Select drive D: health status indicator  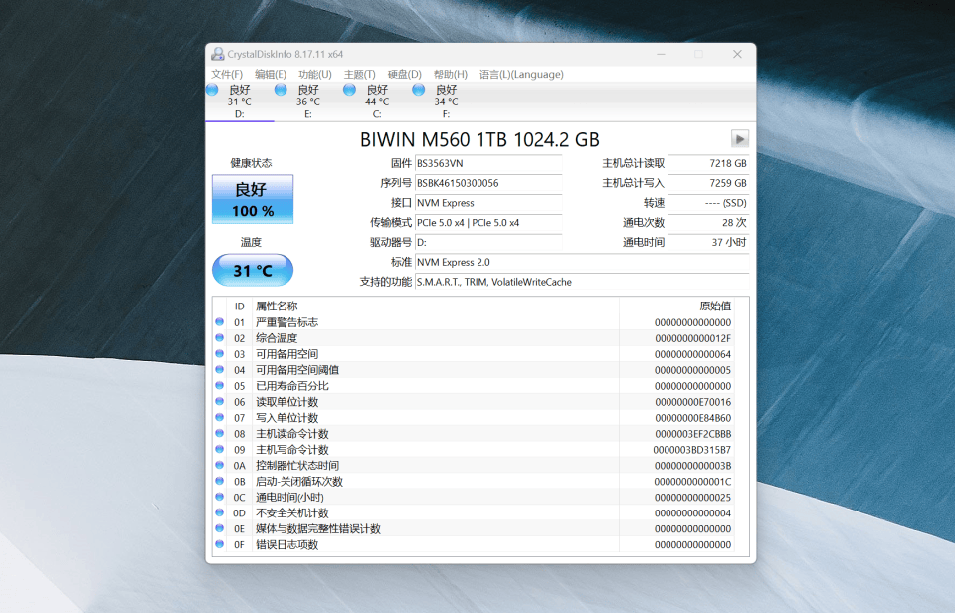pos(212,91)
